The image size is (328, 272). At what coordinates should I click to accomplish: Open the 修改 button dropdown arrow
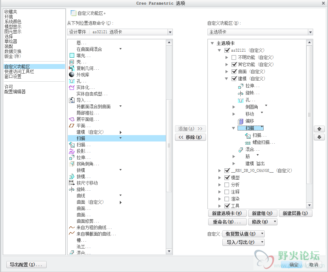click(x=275, y=221)
